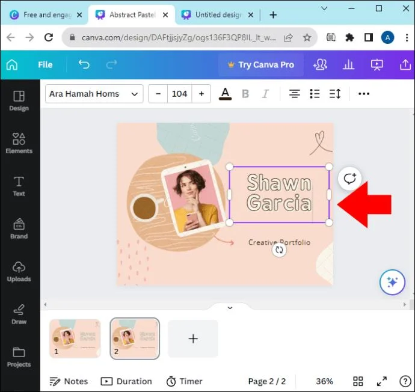
Task: Change text alignment
Action: tap(294, 94)
